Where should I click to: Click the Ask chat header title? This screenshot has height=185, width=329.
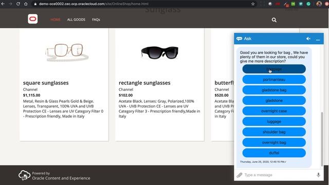(x=248, y=39)
